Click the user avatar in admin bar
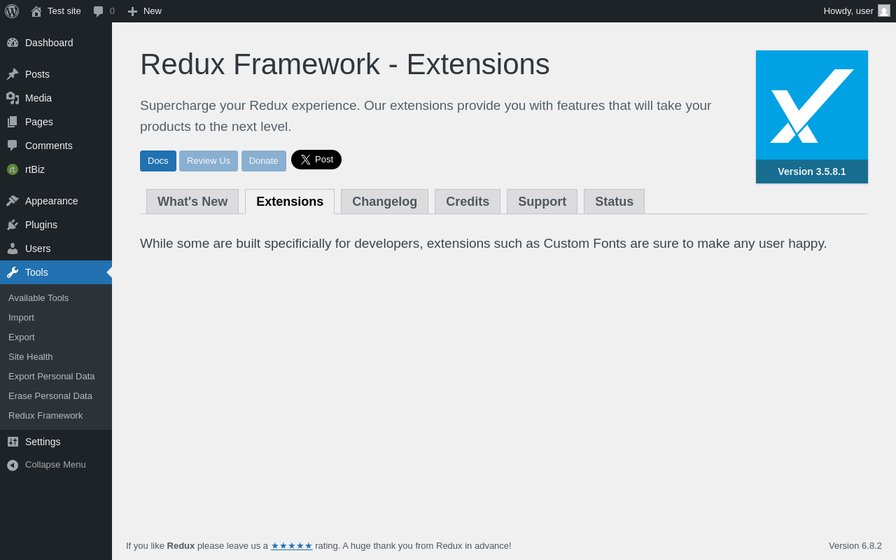Viewport: 896px width, 560px height. pos(884,10)
